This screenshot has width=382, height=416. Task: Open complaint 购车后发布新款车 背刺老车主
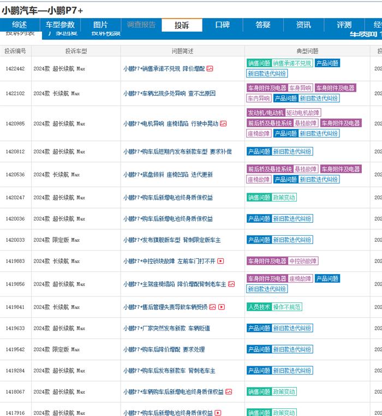click(169, 371)
